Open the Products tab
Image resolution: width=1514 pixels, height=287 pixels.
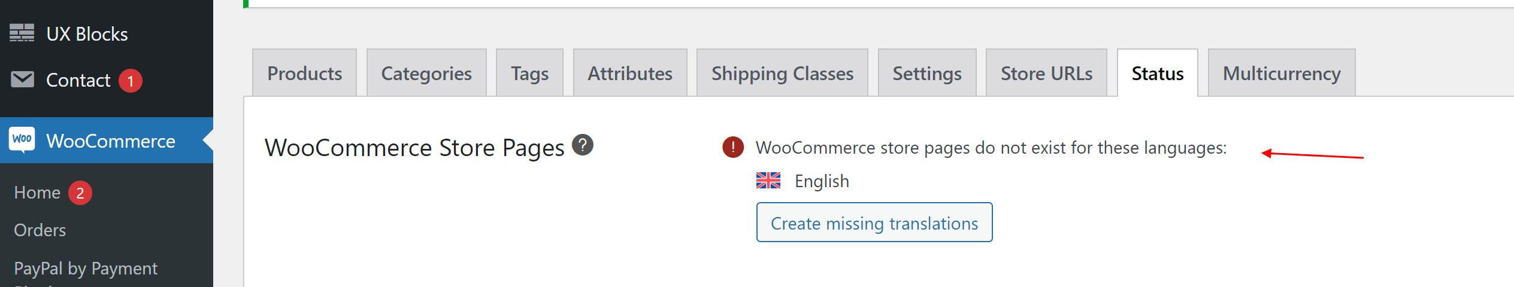click(305, 73)
